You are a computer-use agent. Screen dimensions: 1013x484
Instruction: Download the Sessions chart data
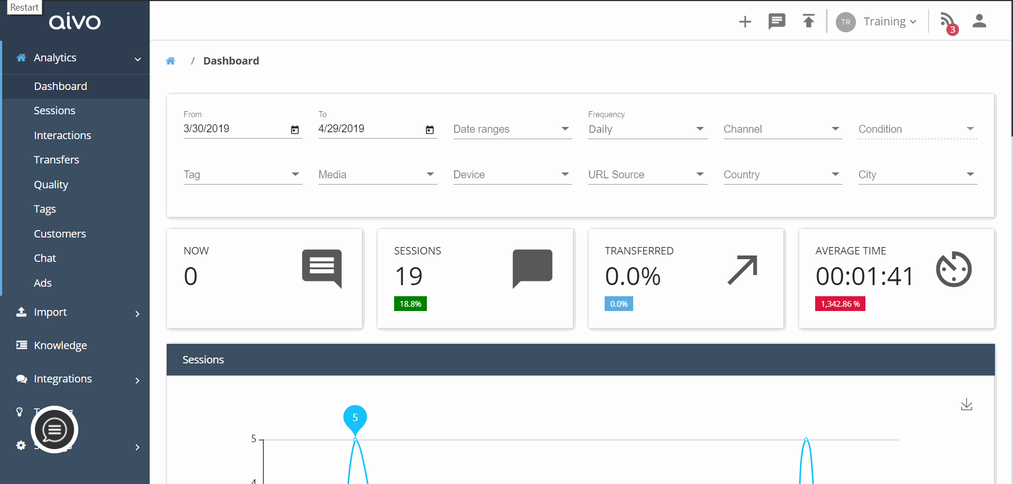click(x=966, y=405)
